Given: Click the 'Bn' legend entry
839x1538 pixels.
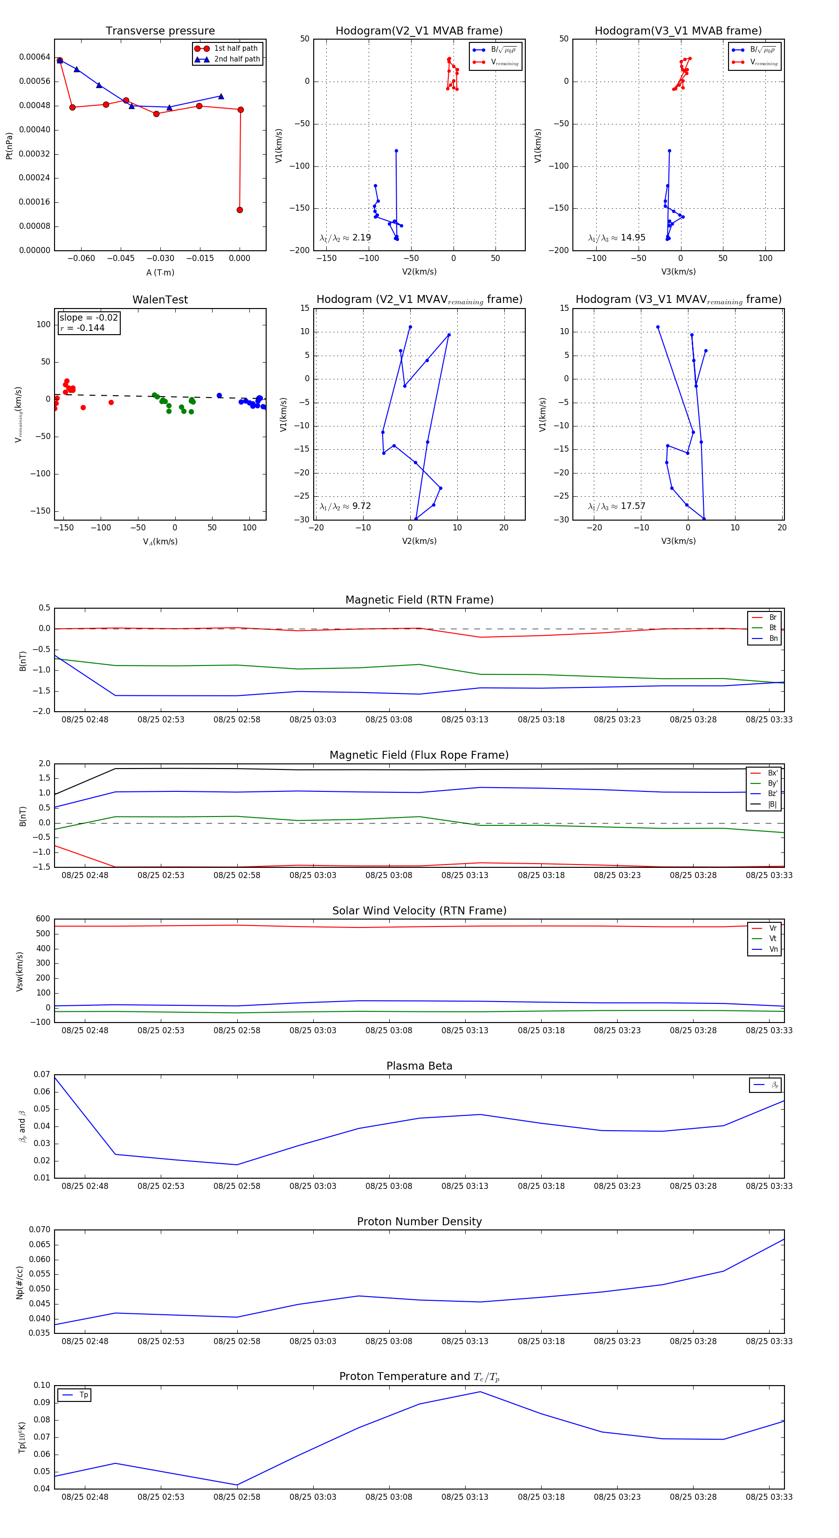Looking at the screenshot, I should coord(764,638).
